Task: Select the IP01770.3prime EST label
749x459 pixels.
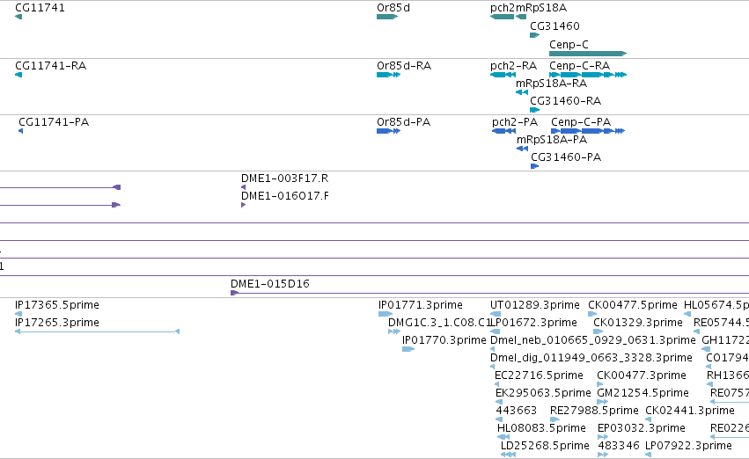Action: [444, 340]
